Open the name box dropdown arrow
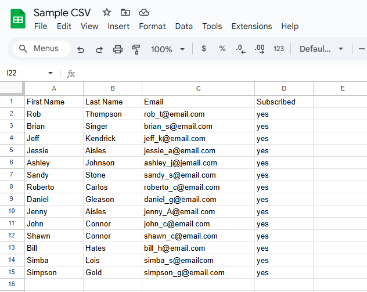This screenshot has height=292, width=367. click(x=51, y=73)
